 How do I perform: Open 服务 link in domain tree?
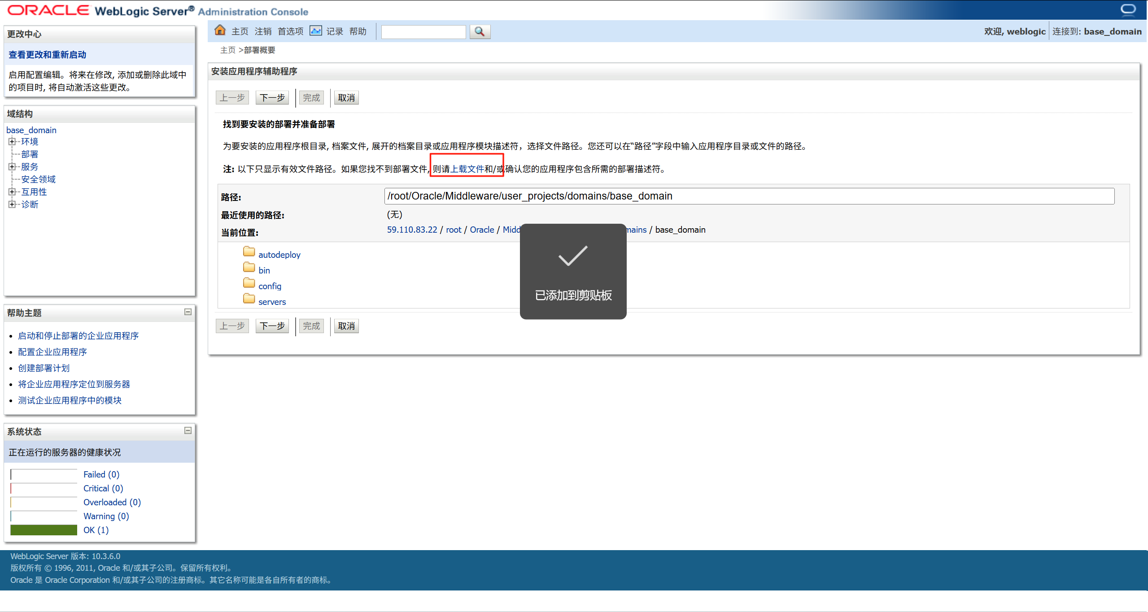[30, 167]
